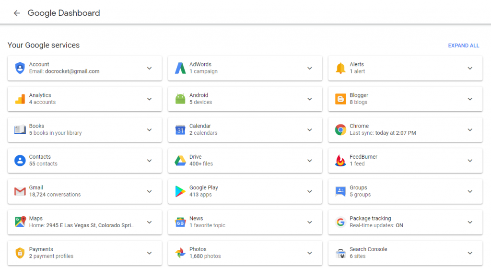
Task: Click the '18,724 conversations' text
Action: [x=55, y=195]
